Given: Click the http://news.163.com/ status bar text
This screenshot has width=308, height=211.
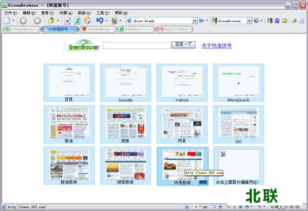Looking at the screenshot, I should [27, 207].
